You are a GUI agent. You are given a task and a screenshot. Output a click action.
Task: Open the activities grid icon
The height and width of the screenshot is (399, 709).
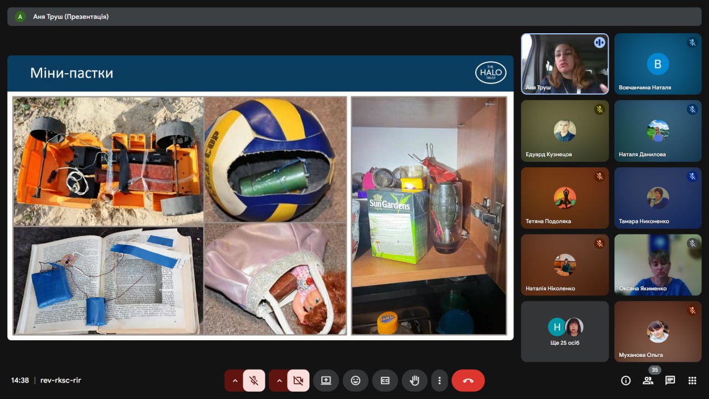pyautogui.click(x=692, y=380)
